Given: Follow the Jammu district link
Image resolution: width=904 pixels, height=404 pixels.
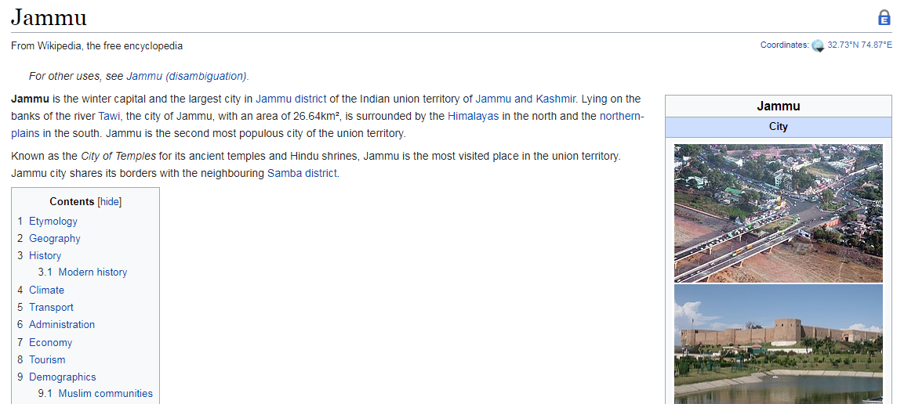Looking at the screenshot, I should point(291,99).
